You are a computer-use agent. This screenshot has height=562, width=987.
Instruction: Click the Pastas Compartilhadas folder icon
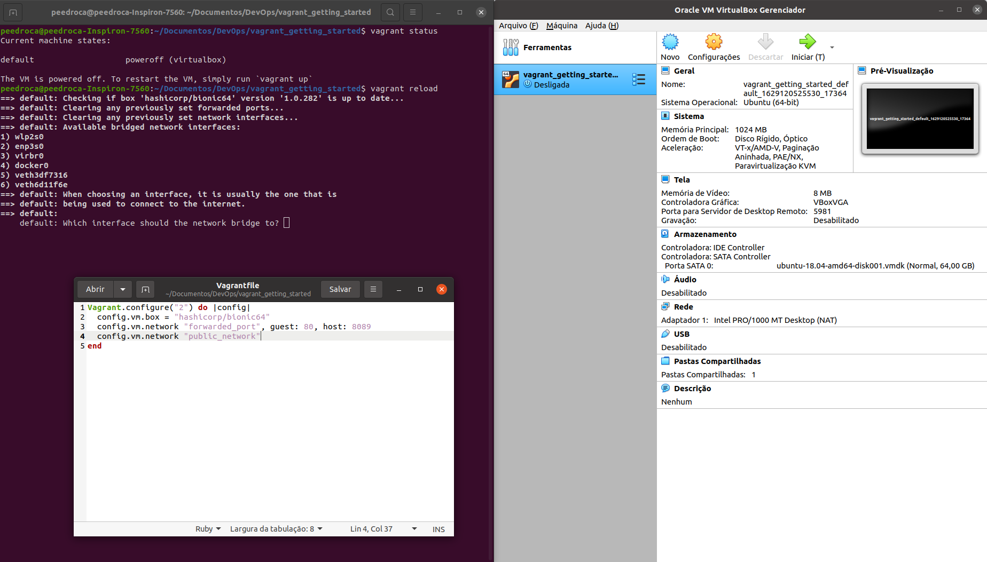point(665,361)
